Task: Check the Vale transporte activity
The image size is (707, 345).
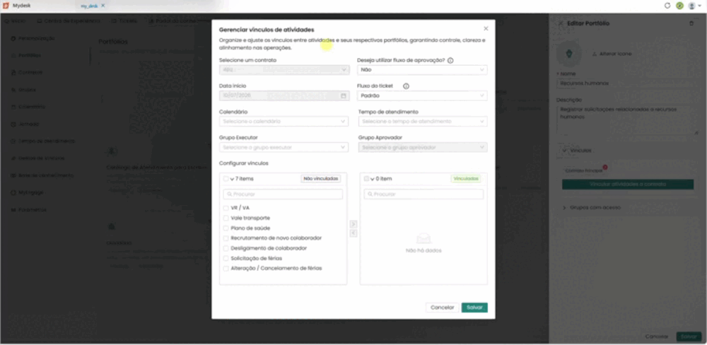Action: click(x=226, y=218)
